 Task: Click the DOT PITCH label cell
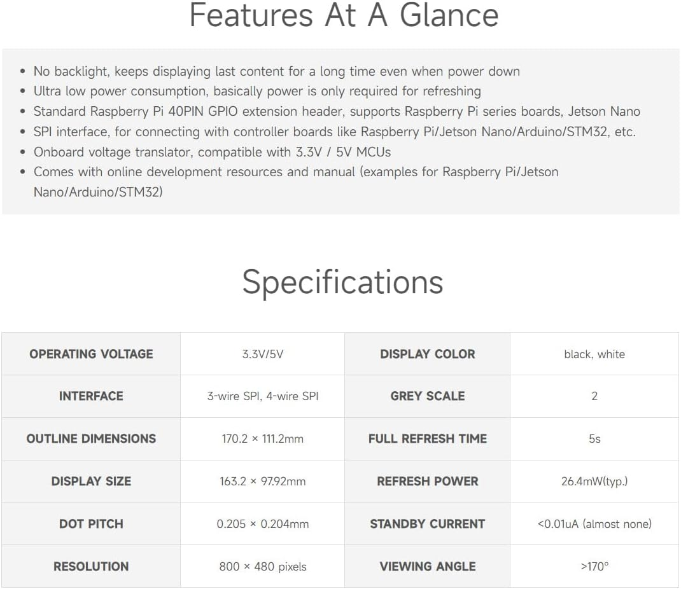click(x=91, y=523)
